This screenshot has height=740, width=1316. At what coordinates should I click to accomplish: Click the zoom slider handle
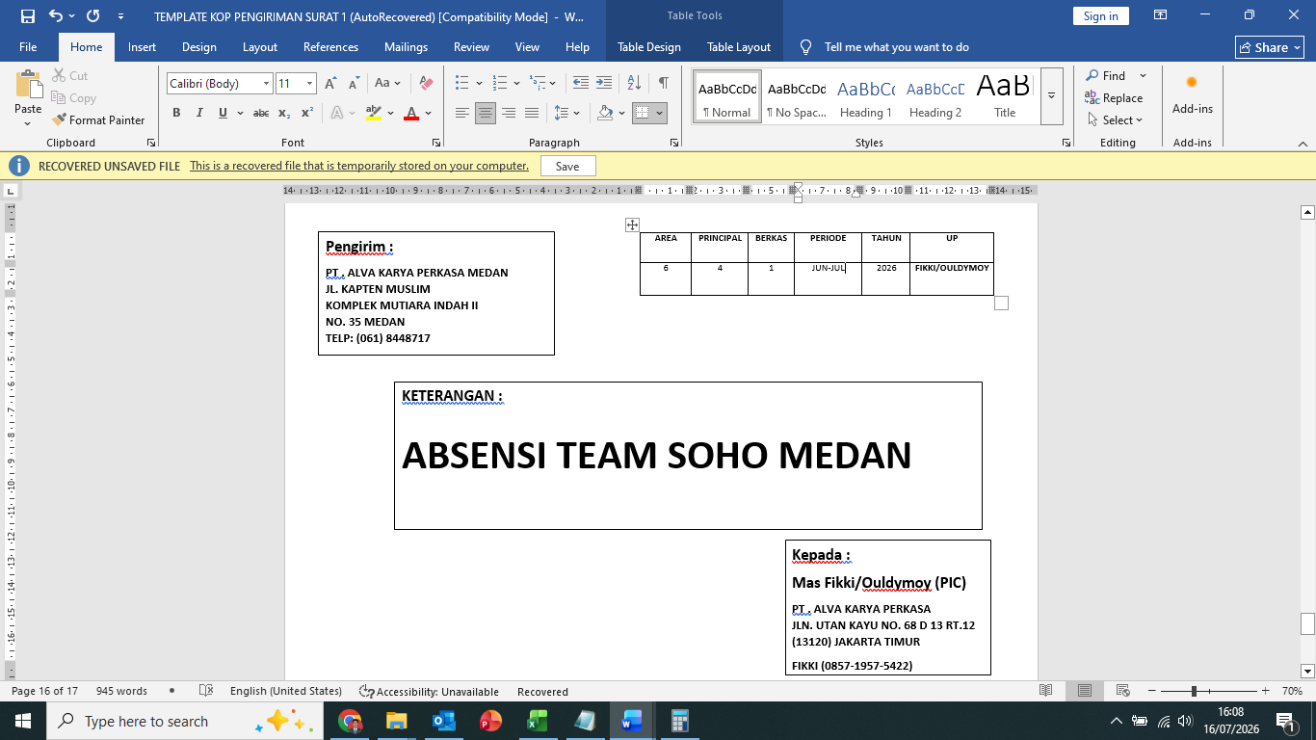(1194, 691)
